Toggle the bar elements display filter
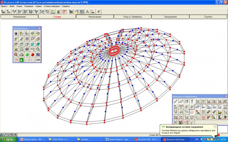This screenshot has height=142, width=228. (x=175, y=101)
